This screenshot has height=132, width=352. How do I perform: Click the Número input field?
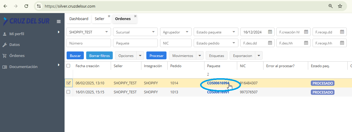pos(89,43)
